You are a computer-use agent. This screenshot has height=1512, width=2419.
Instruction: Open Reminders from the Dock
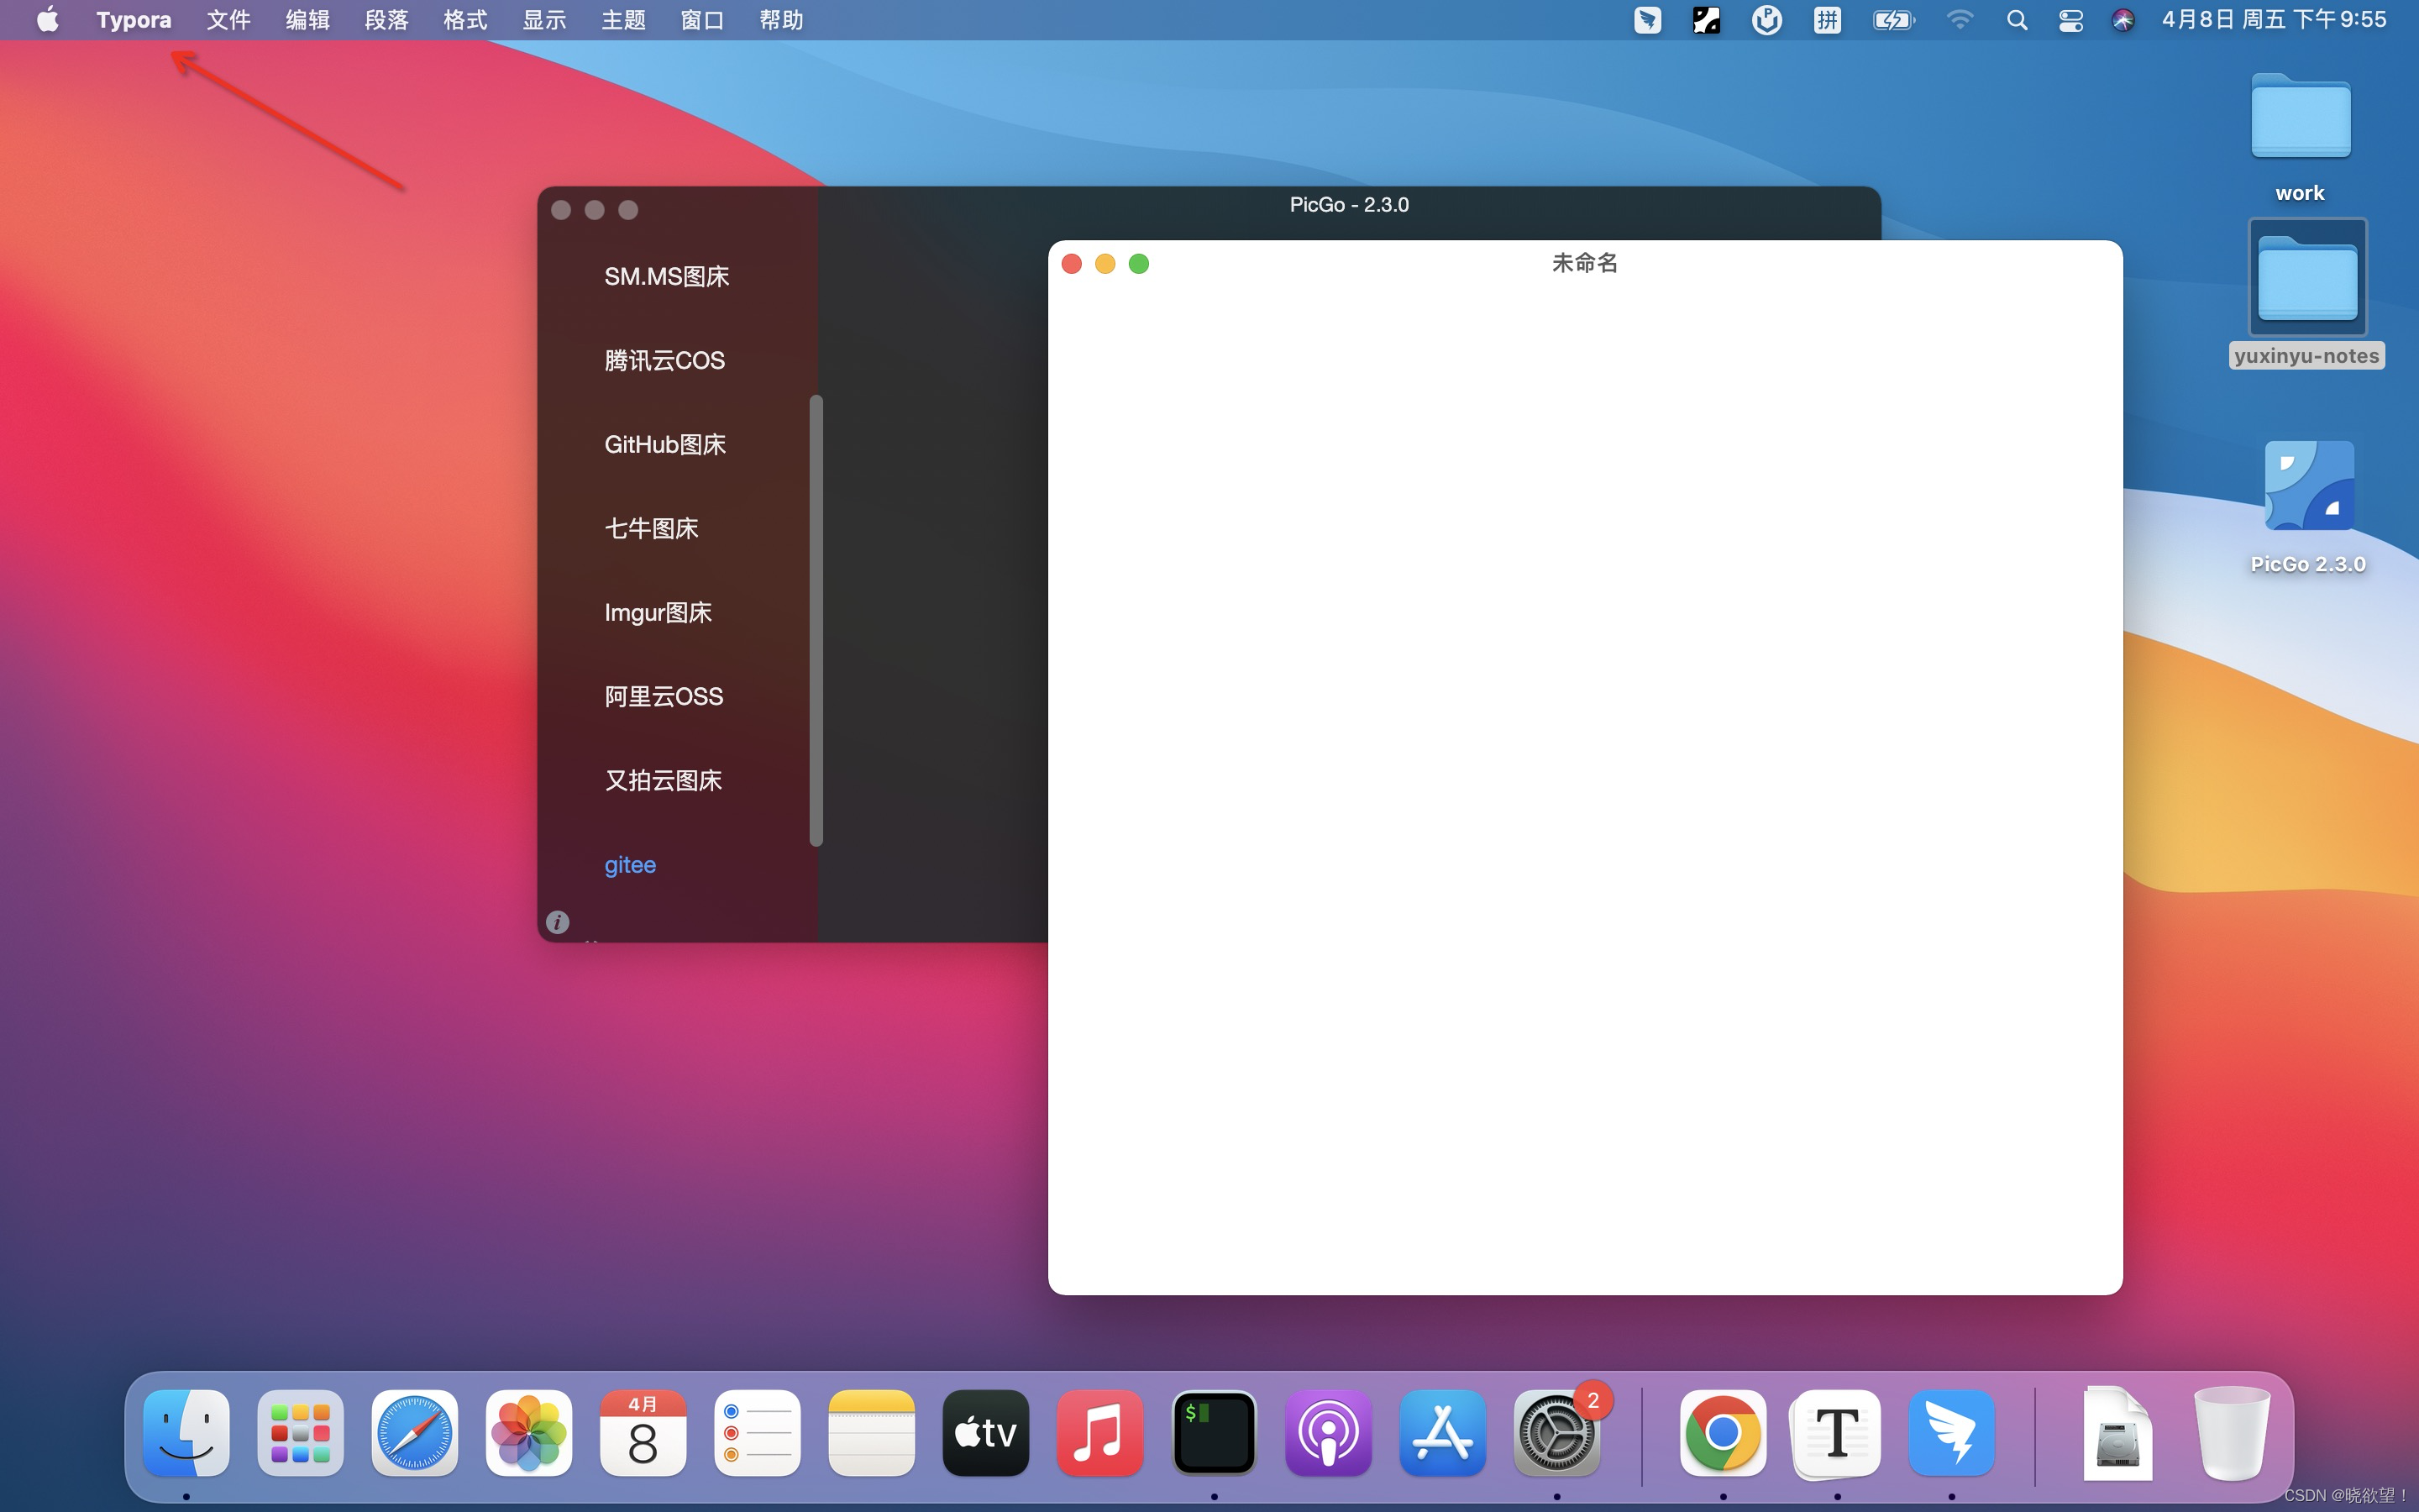tap(757, 1433)
